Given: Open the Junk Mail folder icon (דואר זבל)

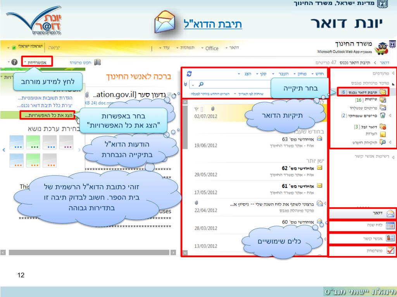Looking at the screenshot, I should coord(383,126).
